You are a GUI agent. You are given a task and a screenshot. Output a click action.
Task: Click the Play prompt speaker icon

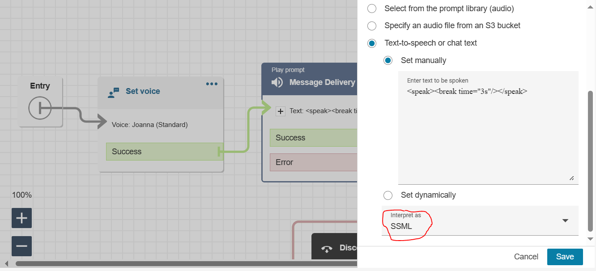(x=277, y=82)
